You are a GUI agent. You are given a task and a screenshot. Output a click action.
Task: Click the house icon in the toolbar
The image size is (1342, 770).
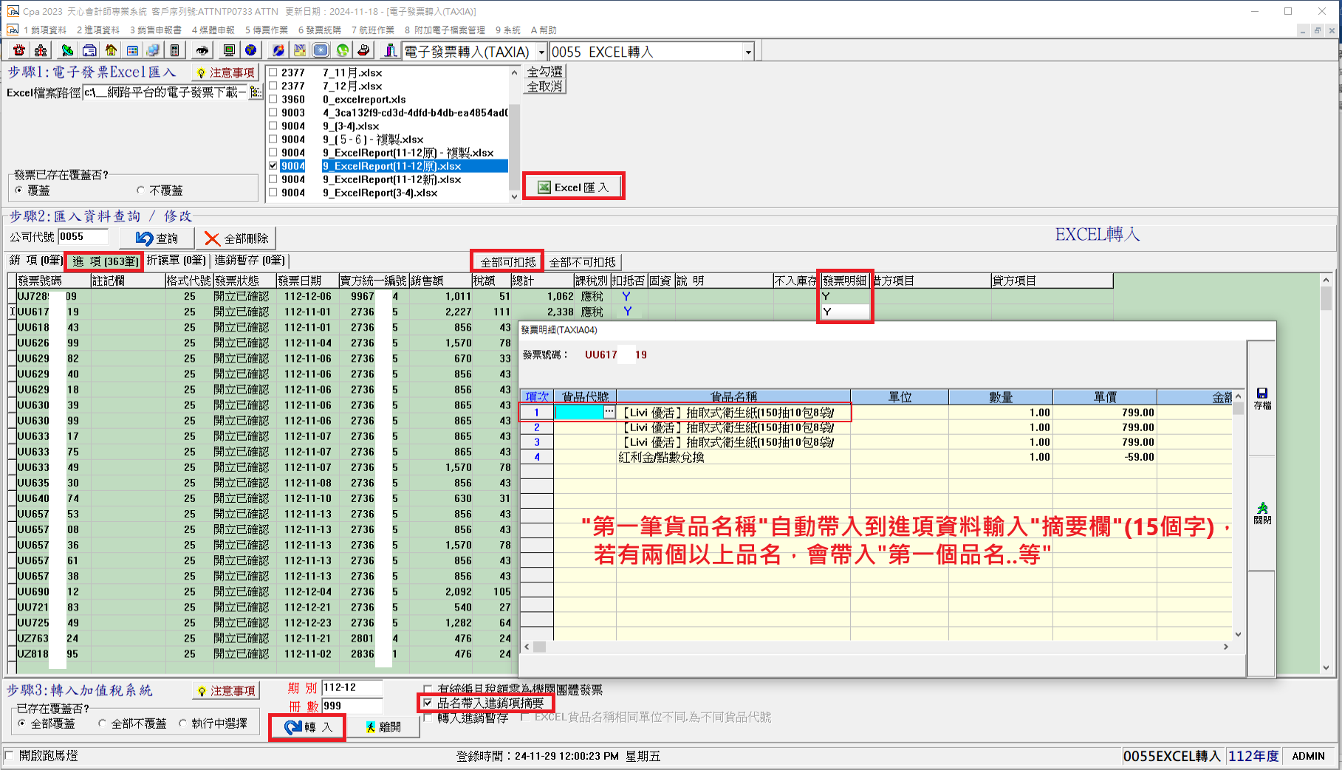point(111,50)
